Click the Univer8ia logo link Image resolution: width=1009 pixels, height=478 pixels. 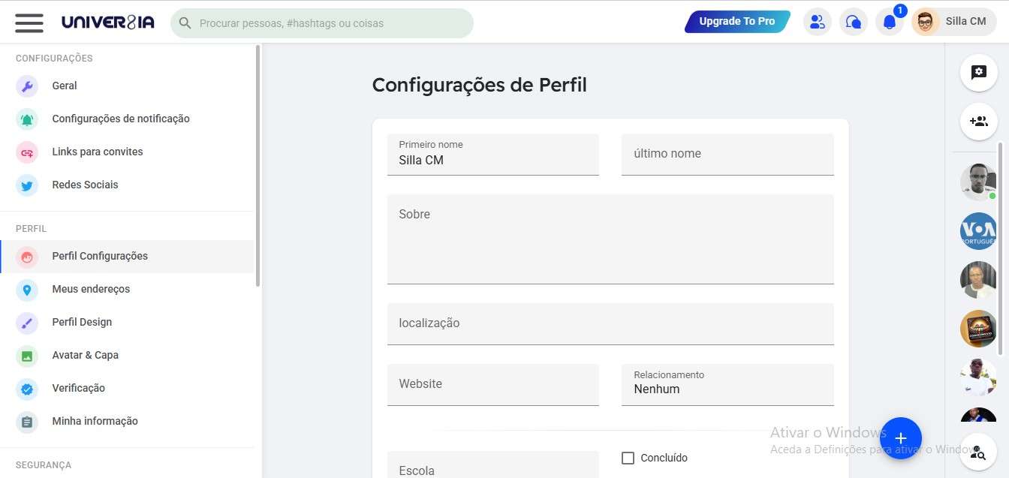(x=108, y=23)
